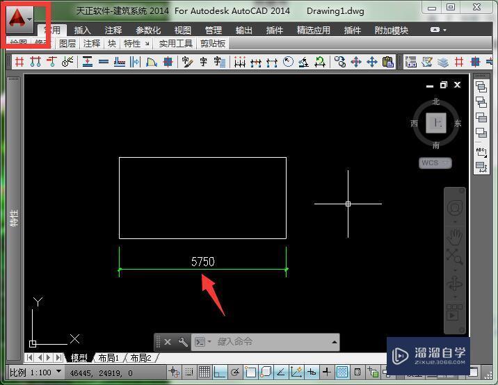Toggle 3D object snap in status bar
Viewport: 498px width, 385px height.
[266, 372]
